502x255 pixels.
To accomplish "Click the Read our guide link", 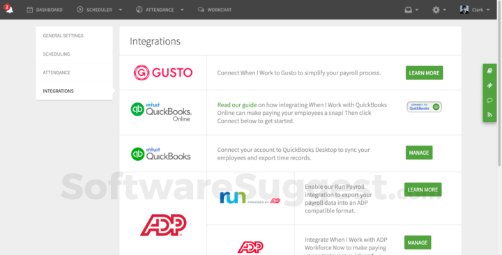I will [x=237, y=105].
